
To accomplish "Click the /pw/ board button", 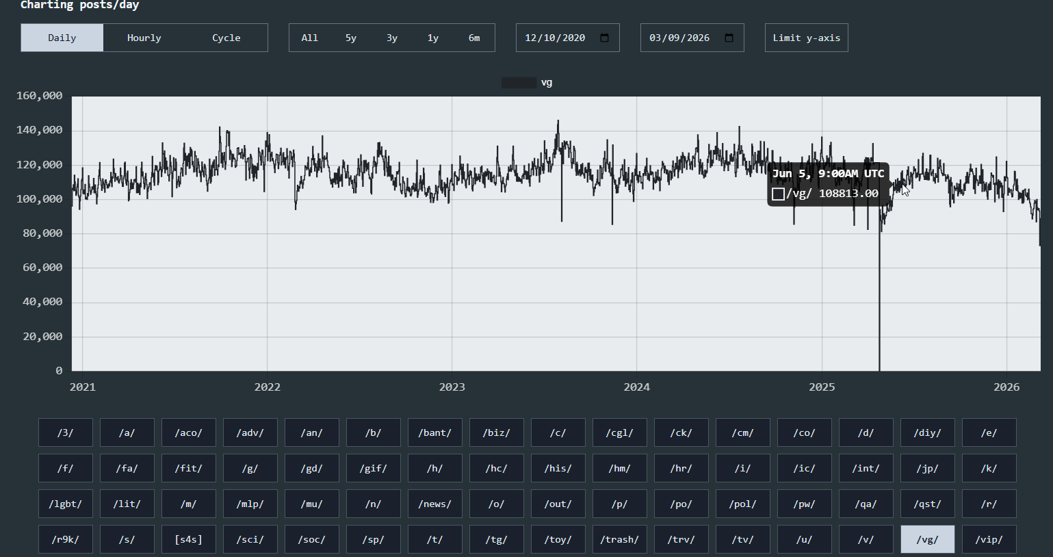I will [x=805, y=504].
